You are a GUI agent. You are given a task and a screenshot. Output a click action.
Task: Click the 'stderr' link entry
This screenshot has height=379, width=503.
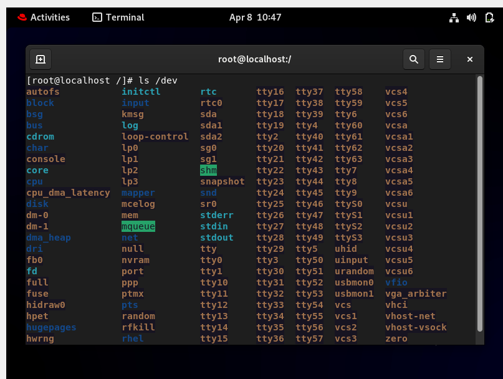(216, 215)
